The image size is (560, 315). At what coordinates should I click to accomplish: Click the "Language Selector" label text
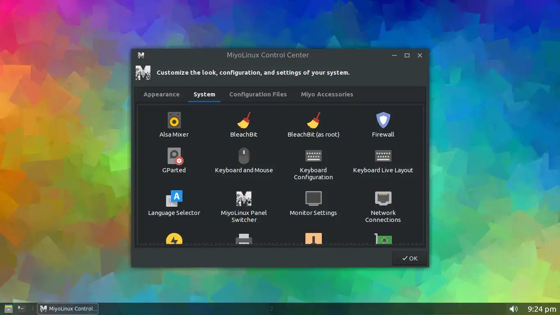coord(174,213)
